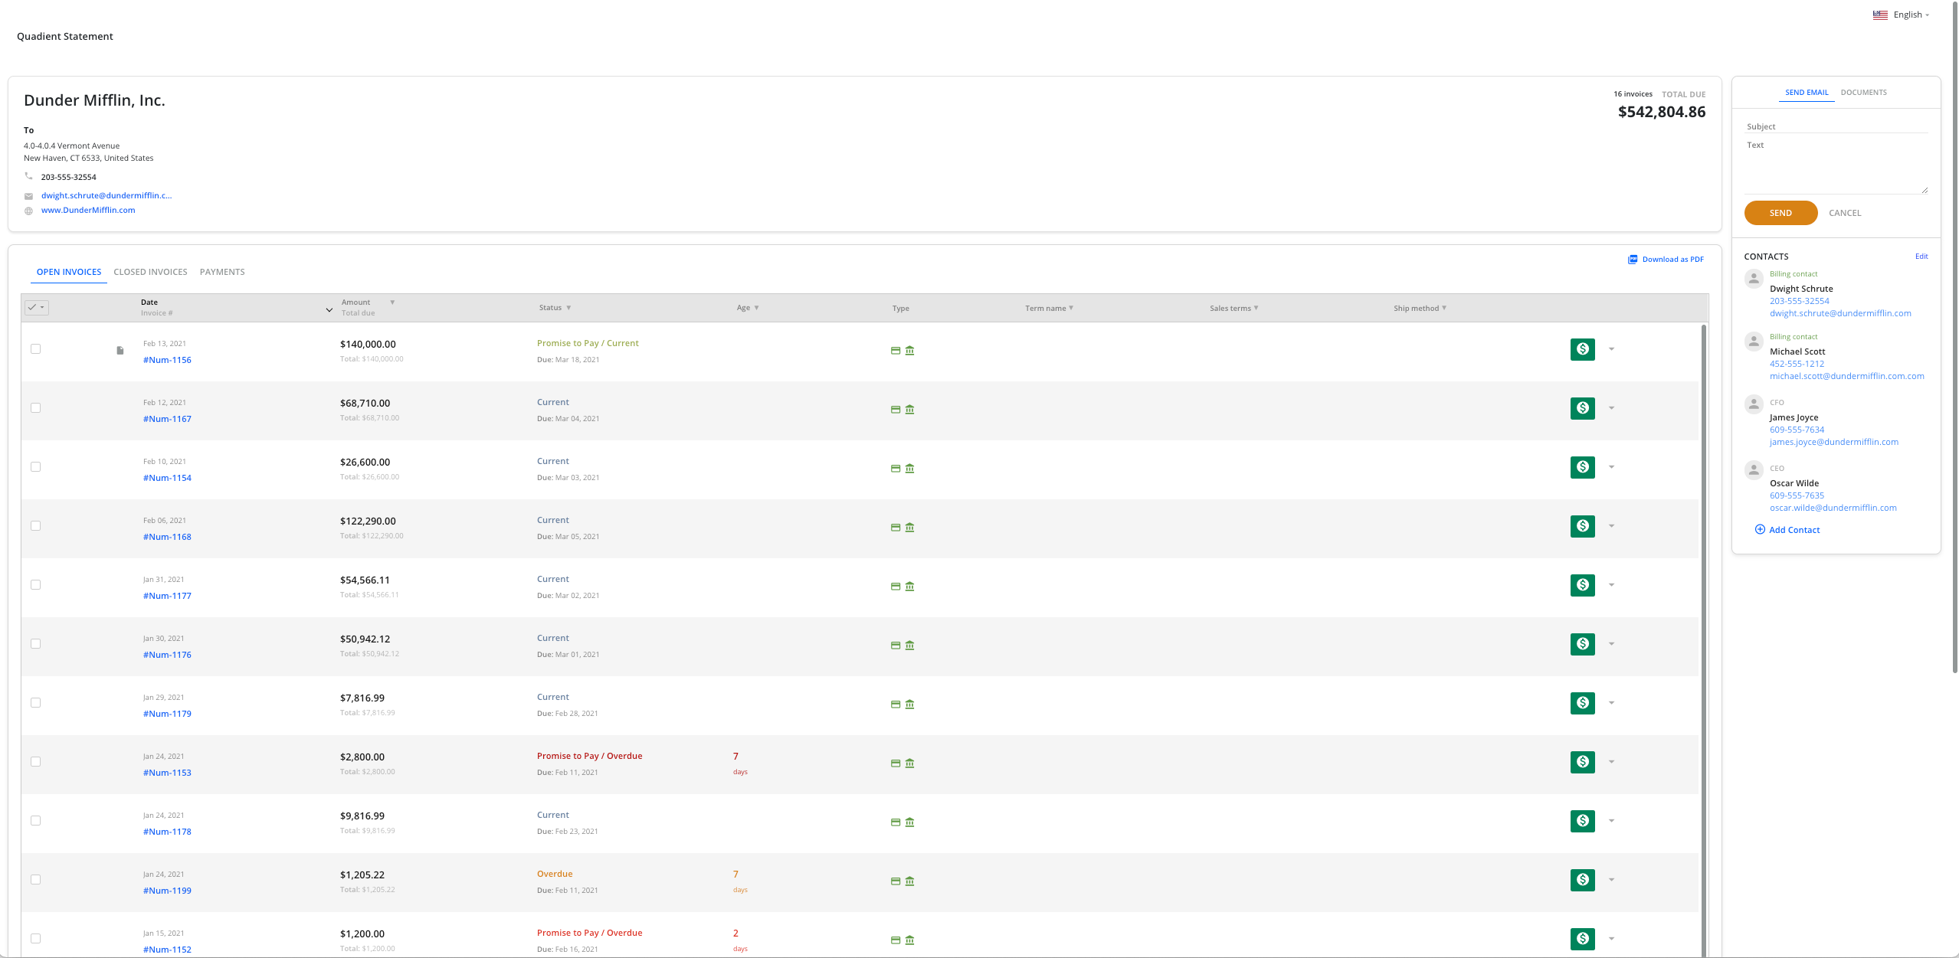
Task: Click Dwight Schrute's contact avatar icon
Action: click(1754, 279)
